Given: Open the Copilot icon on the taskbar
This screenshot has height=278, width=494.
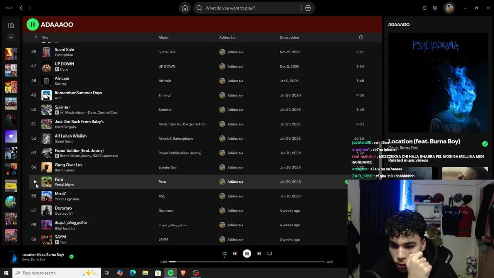Looking at the screenshot, I should tap(120, 273).
